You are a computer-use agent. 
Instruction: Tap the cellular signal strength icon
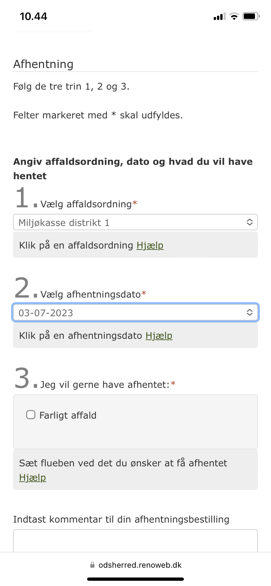click(x=219, y=17)
